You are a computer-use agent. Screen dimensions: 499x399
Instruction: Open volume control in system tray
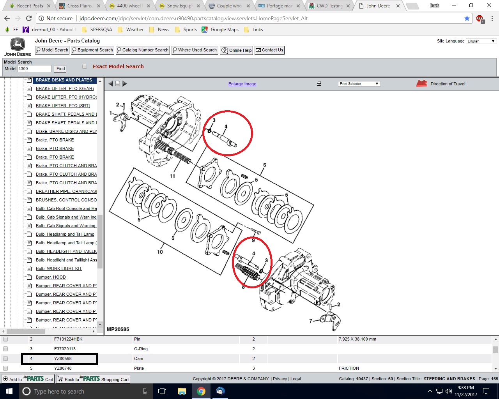[x=449, y=391]
